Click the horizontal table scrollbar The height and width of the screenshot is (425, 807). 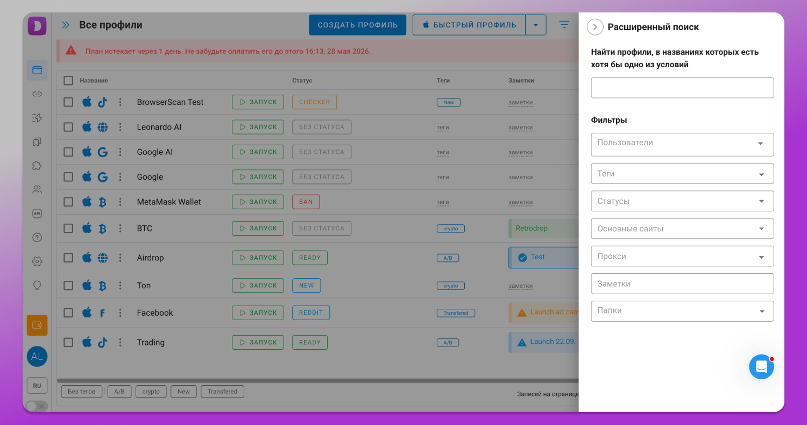tap(317, 380)
